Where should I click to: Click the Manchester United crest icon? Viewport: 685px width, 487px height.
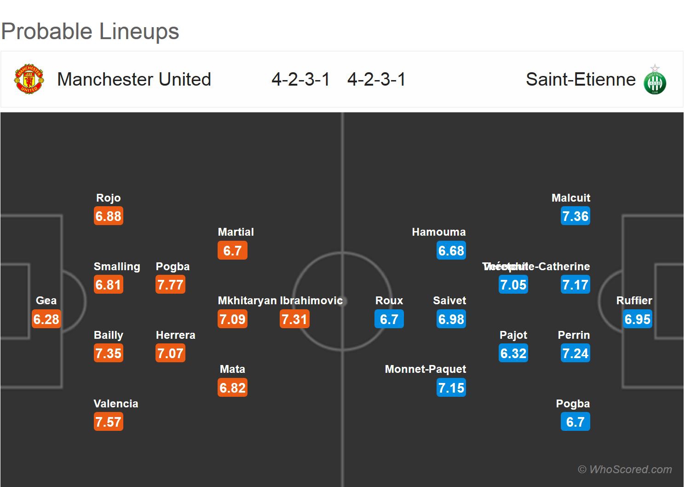(x=29, y=79)
